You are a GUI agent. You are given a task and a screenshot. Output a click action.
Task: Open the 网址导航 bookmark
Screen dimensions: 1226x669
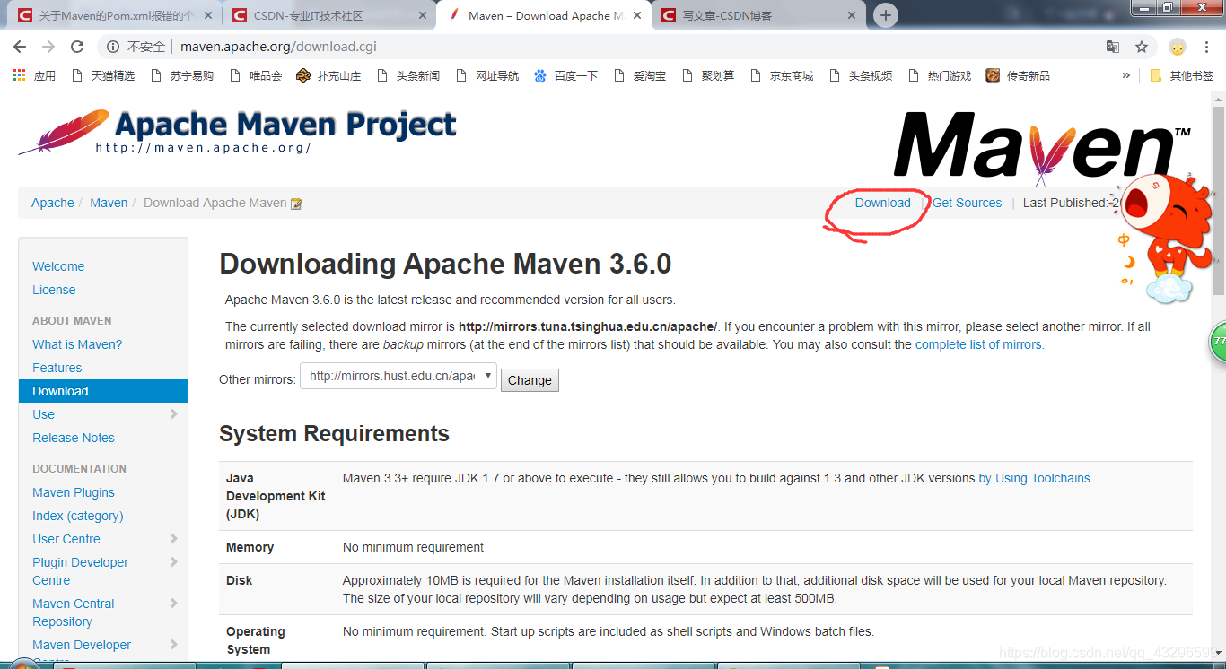[x=486, y=75]
